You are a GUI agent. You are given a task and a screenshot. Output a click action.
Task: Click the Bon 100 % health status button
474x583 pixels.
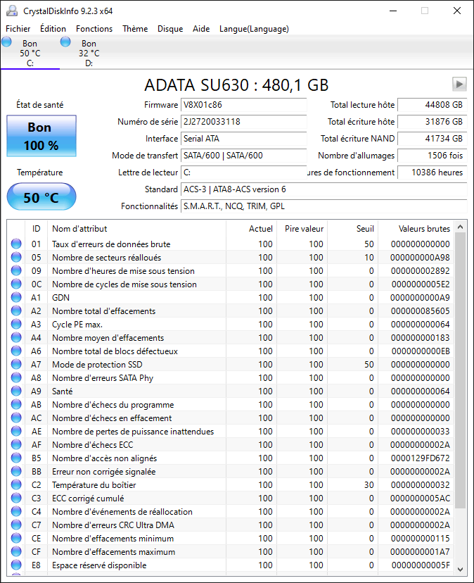(41, 136)
